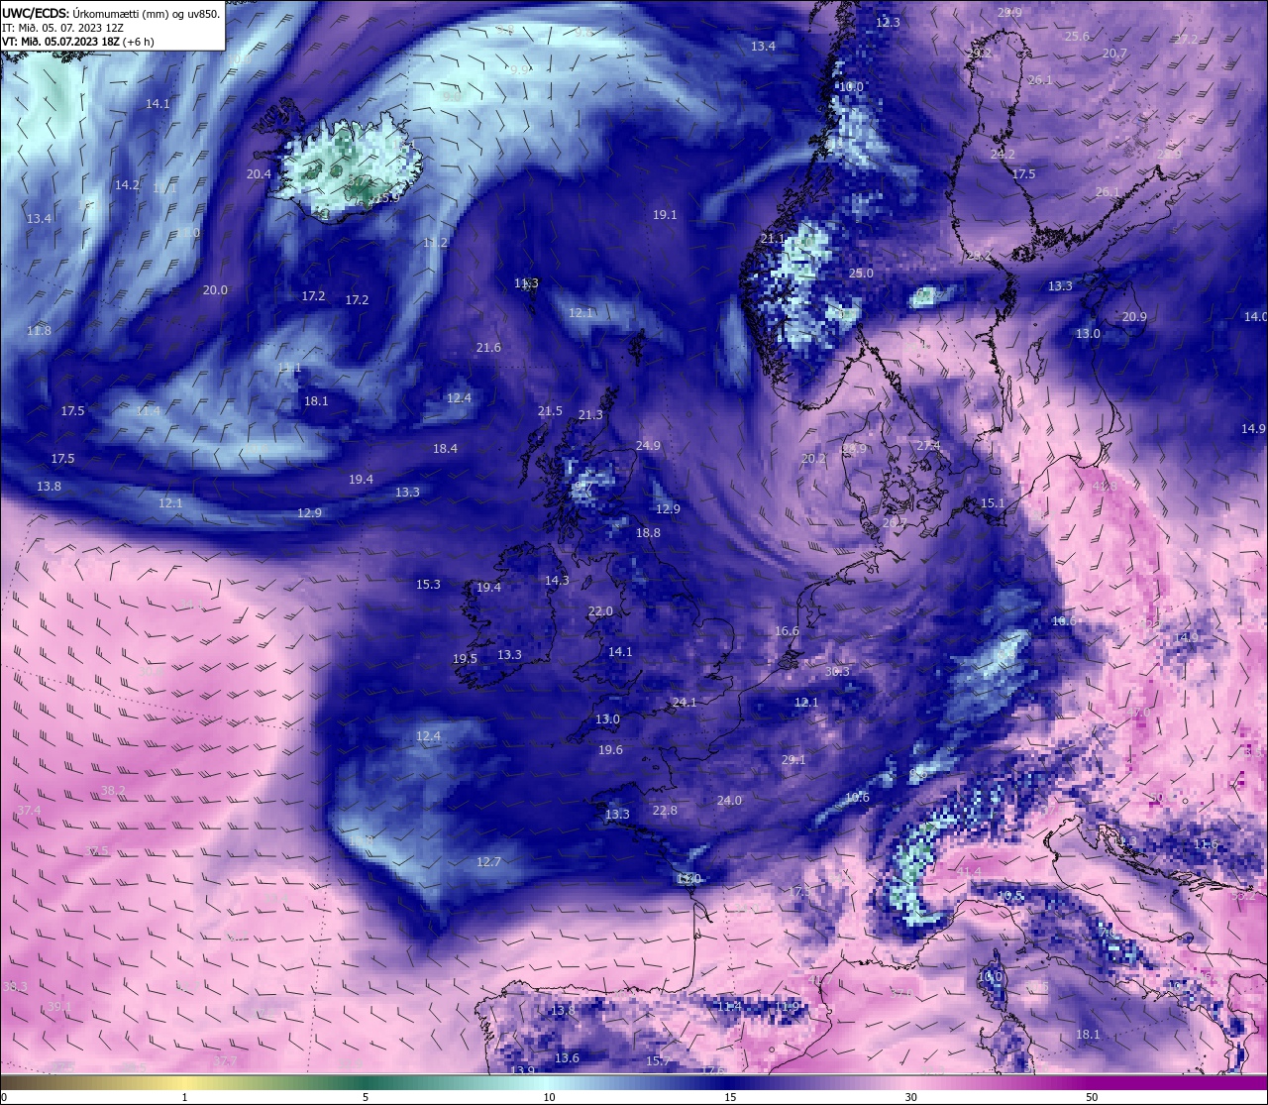
Task: Click the 12.3 value at the top
Action: pyautogui.click(x=889, y=23)
